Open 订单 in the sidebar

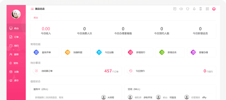click(x=16, y=37)
